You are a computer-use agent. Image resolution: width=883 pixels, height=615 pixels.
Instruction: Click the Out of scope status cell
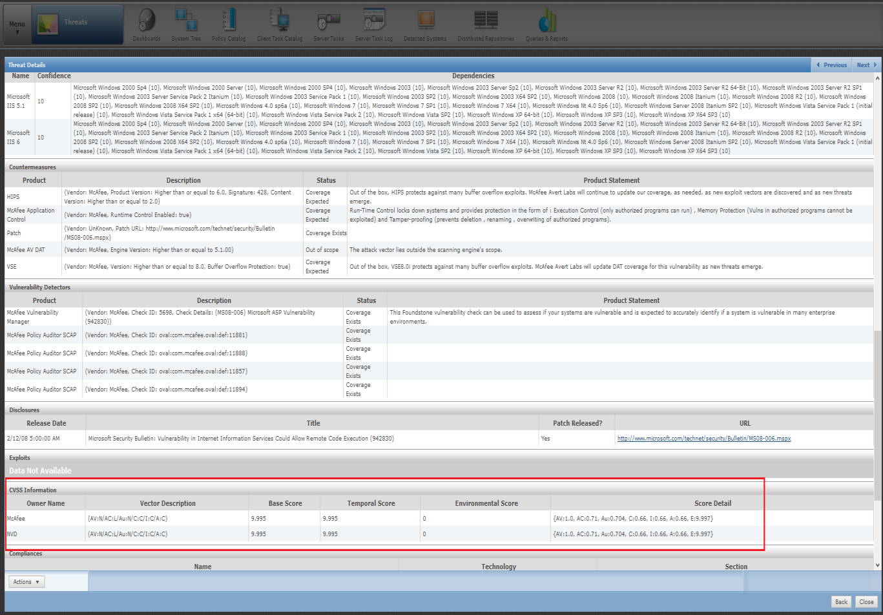tap(325, 249)
